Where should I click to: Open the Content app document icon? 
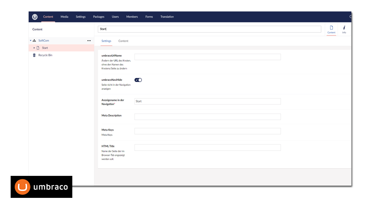[x=331, y=28]
